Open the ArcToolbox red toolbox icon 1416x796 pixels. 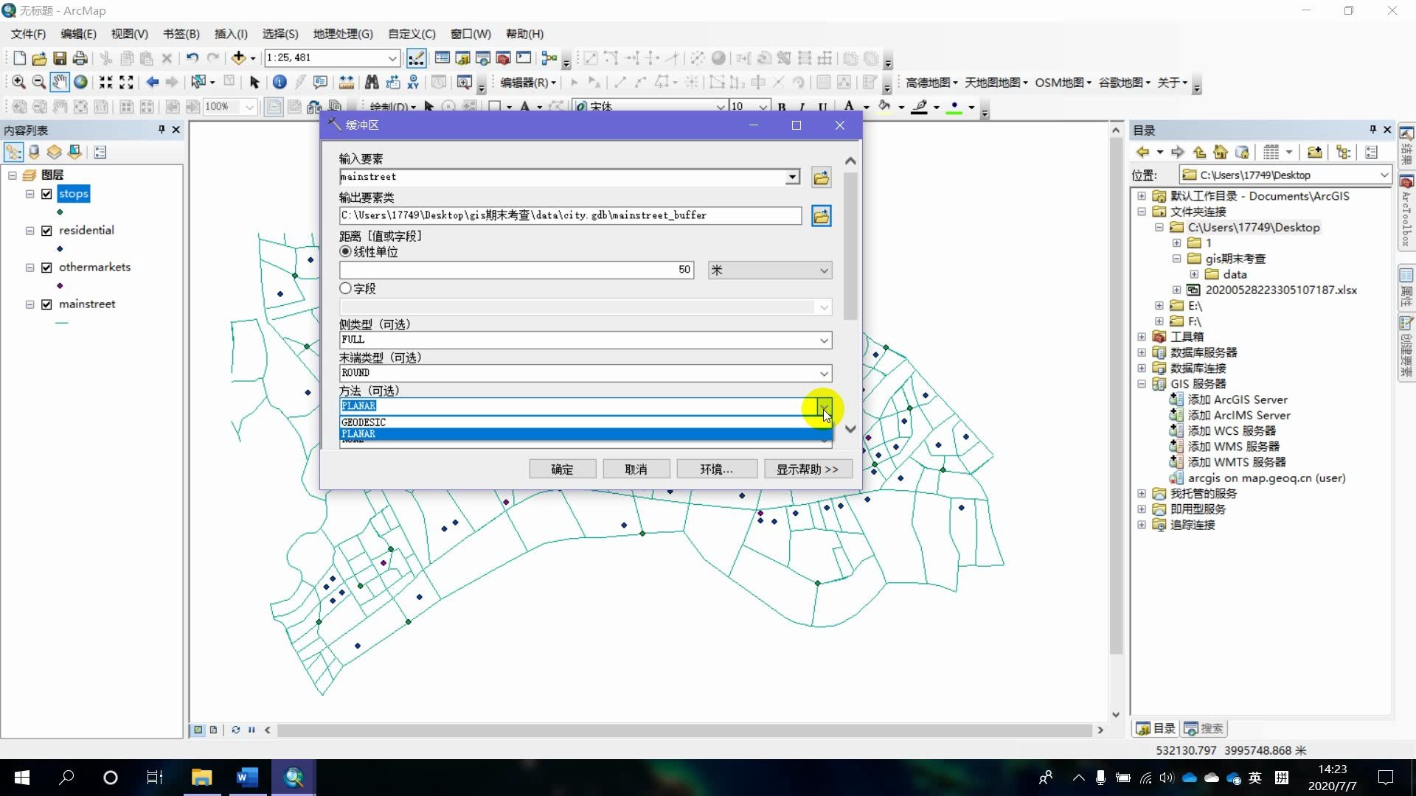(x=504, y=57)
